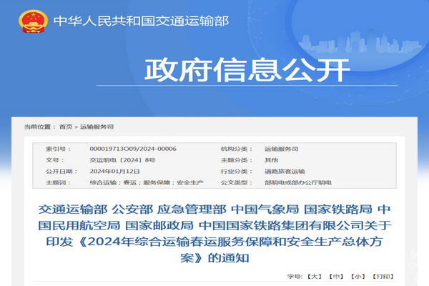
Task: Click the index number 000019713O09/2024-00006
Action: tap(133, 149)
